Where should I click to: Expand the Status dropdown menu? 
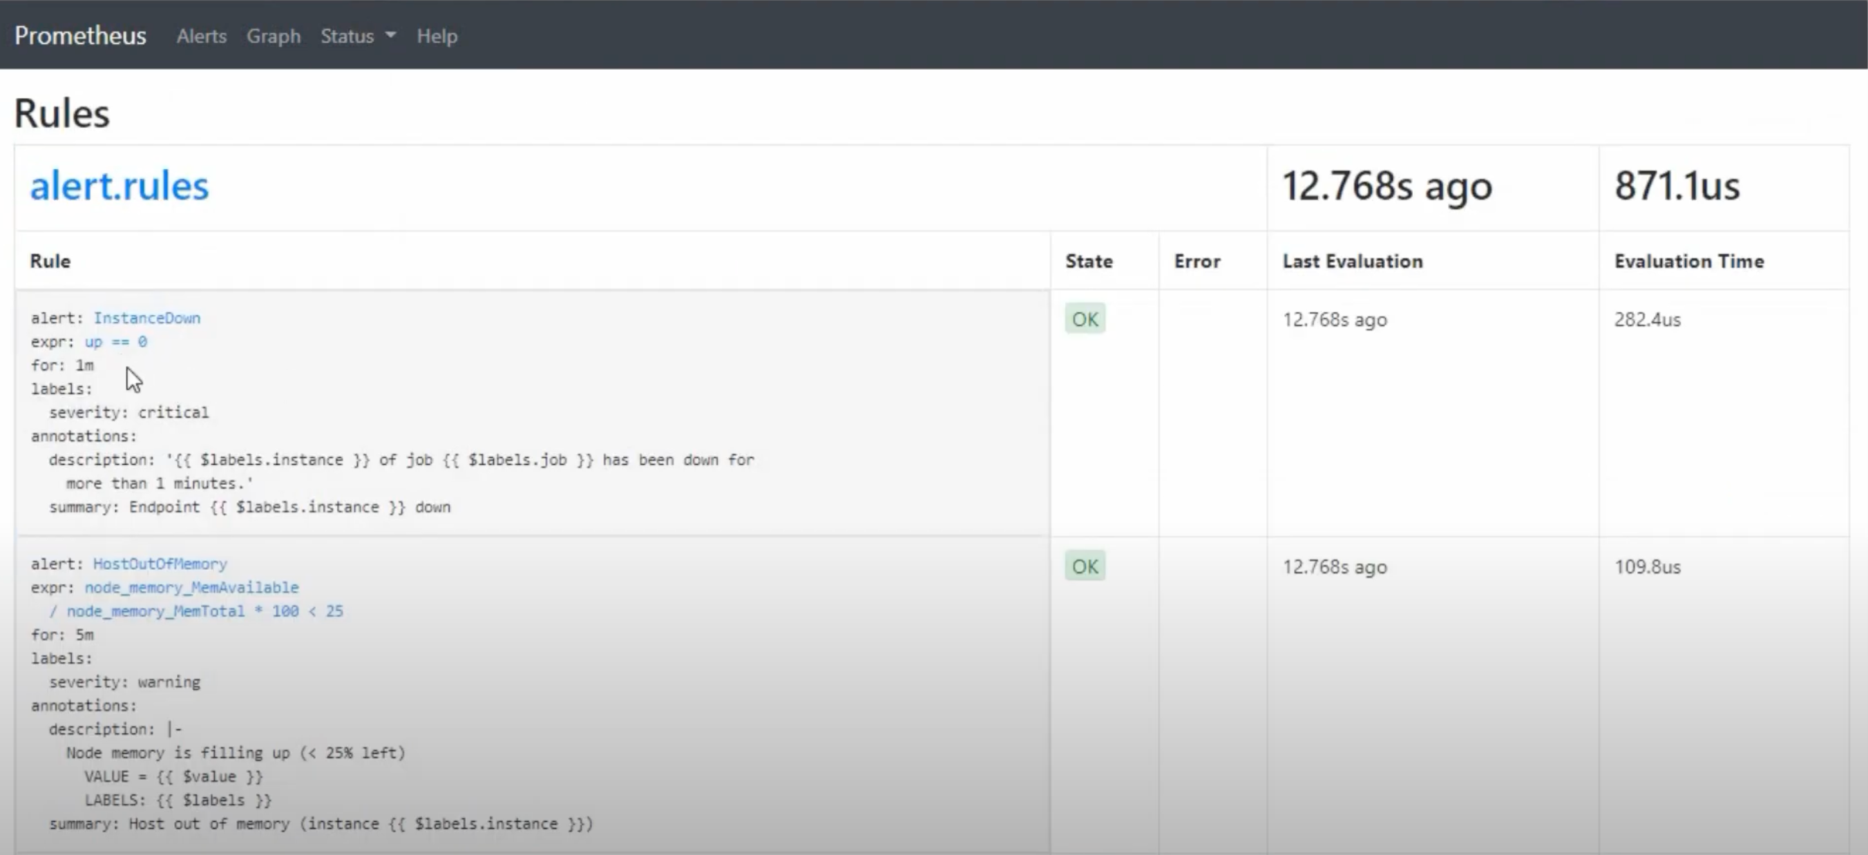[x=348, y=35]
